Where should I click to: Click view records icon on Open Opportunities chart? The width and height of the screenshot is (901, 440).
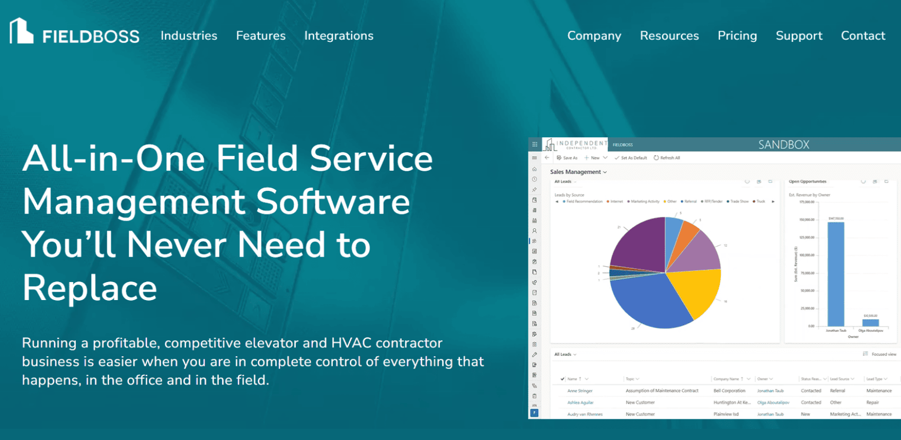875,181
